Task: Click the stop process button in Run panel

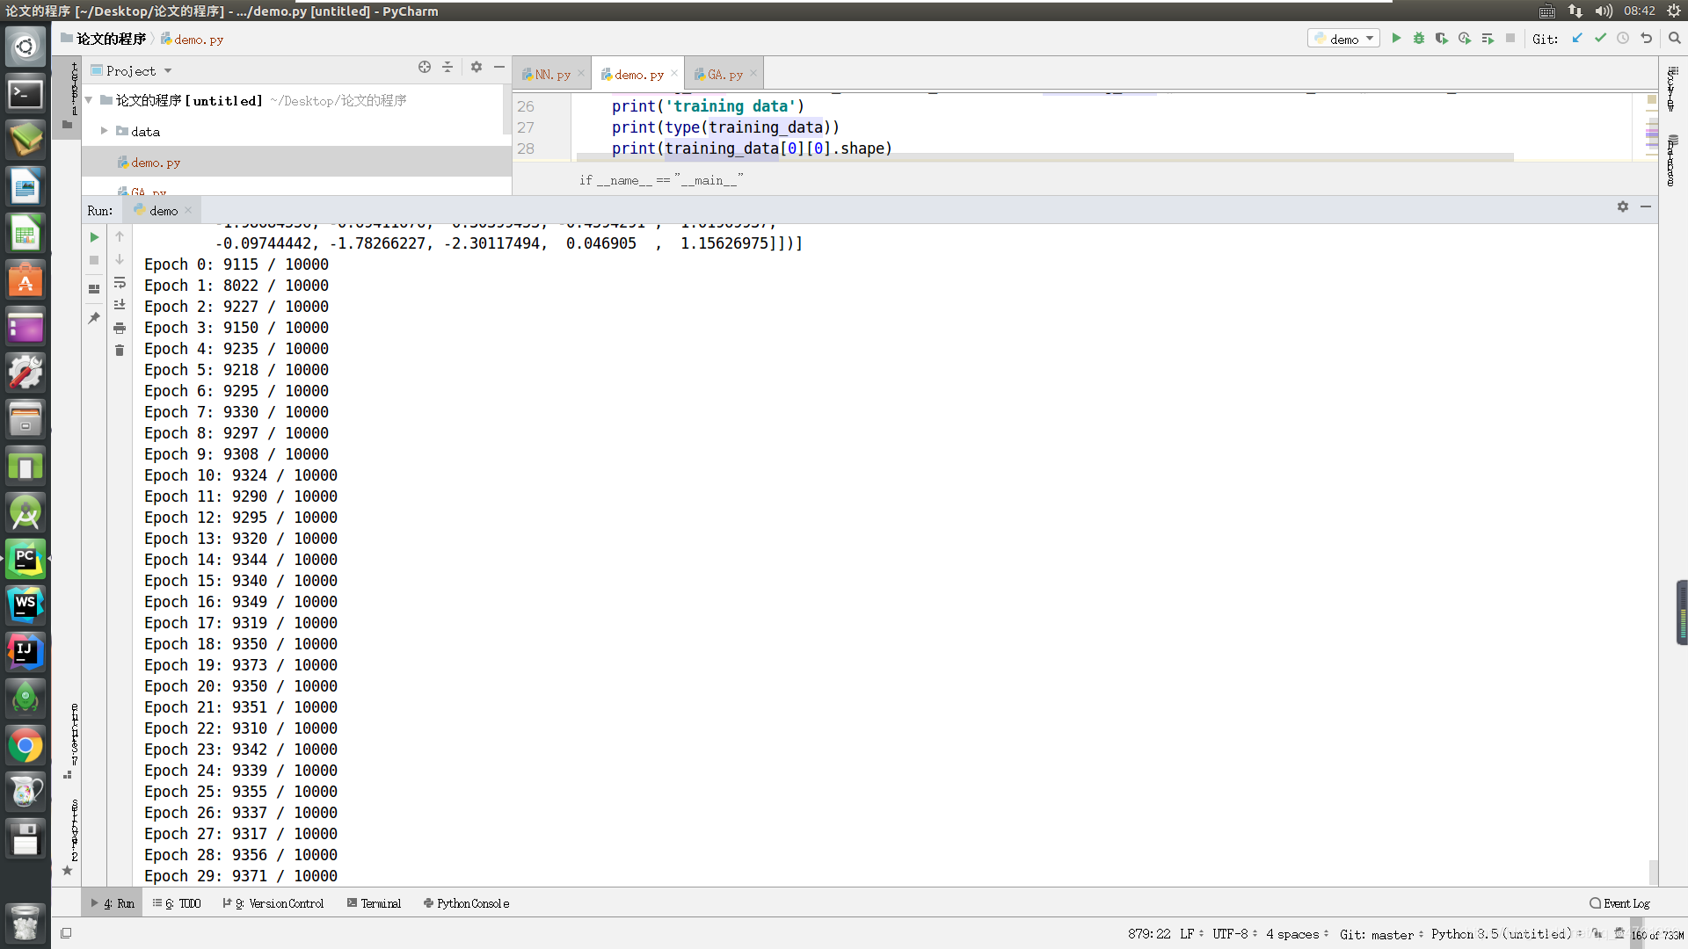Action: pyautogui.click(x=94, y=260)
